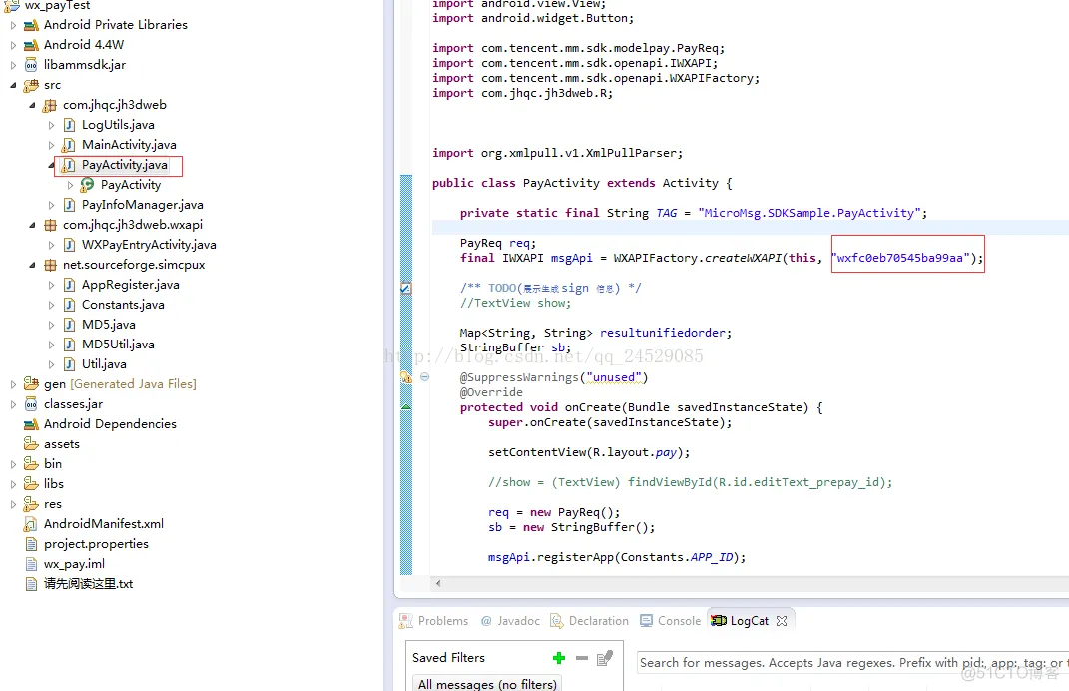The height and width of the screenshot is (691, 1069).
Task: Expand the PayActivity class member
Action: click(70, 185)
